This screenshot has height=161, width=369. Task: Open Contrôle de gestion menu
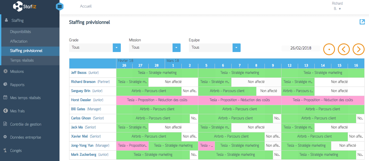[26, 124]
